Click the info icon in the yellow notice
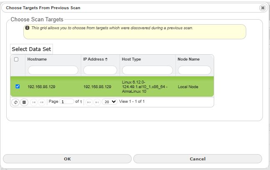270x170 pixels. click(x=27, y=28)
